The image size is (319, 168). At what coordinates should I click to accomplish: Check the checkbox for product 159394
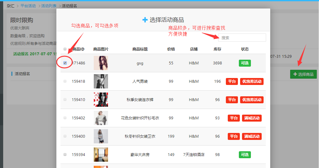tap(65, 154)
